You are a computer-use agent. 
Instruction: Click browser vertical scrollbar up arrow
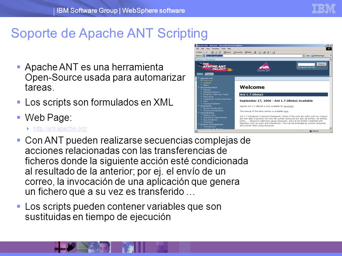[331, 59]
